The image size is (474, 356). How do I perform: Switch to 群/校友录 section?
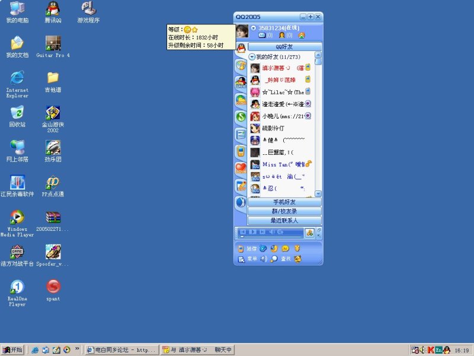coord(284,211)
